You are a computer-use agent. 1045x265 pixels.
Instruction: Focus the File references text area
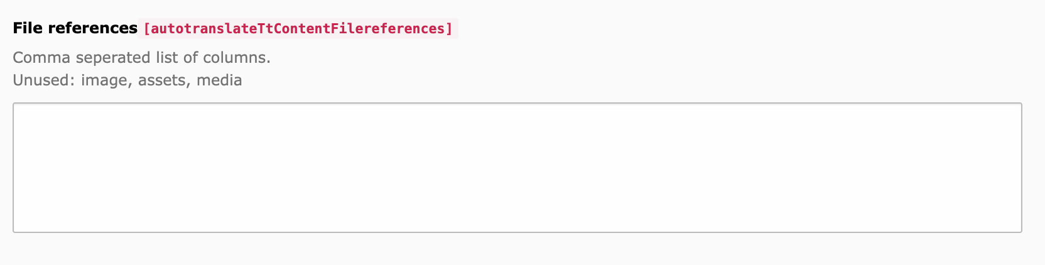click(517, 168)
